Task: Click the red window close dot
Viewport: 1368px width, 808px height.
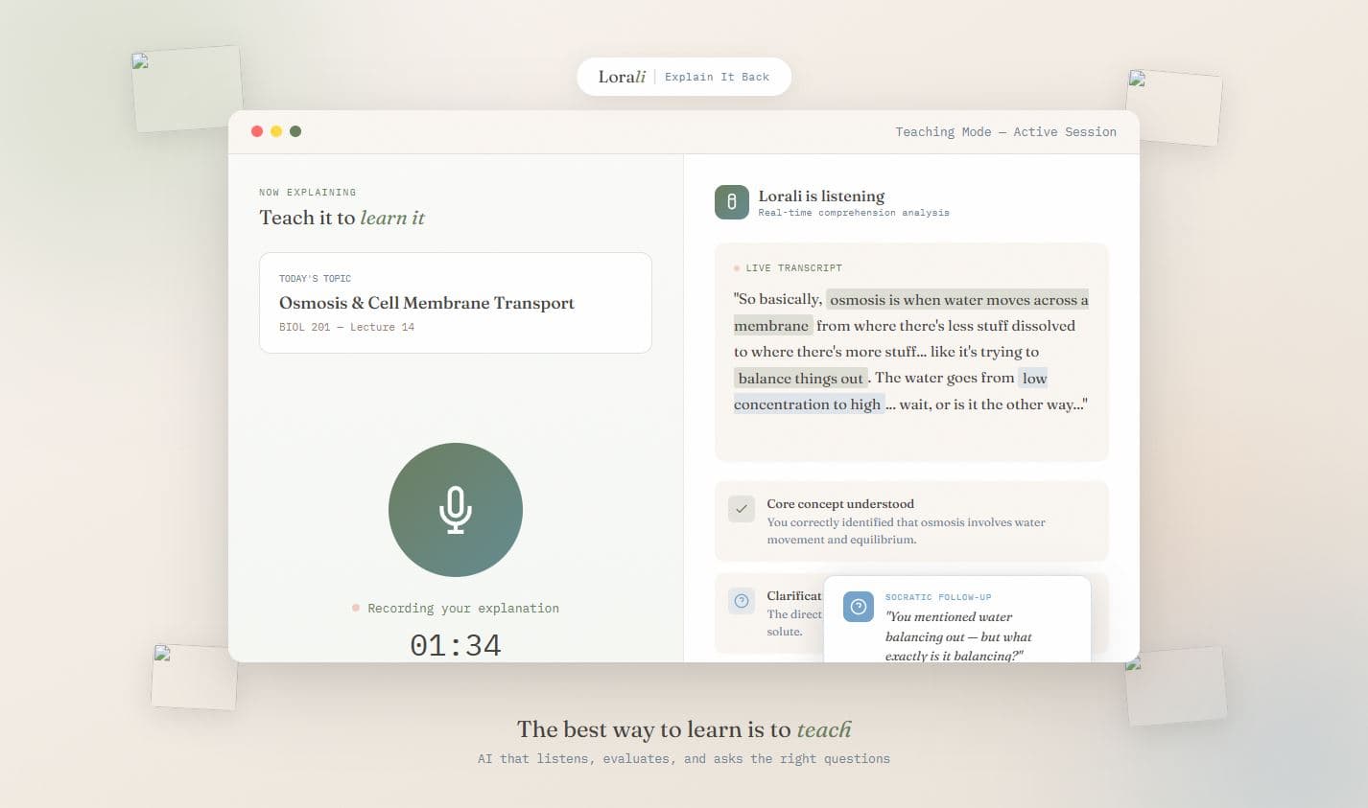Action: point(257,131)
